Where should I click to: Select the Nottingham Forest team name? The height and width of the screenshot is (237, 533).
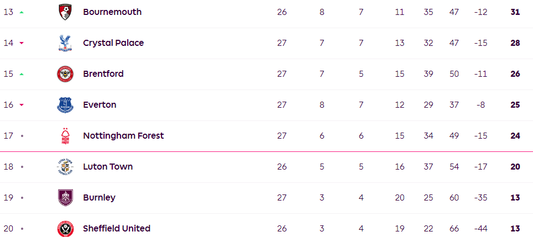tap(123, 136)
